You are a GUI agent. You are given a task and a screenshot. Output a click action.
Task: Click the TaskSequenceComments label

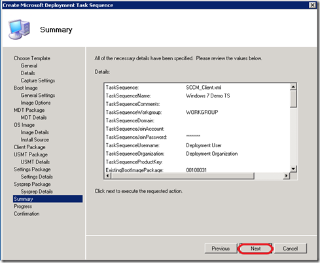click(133, 104)
